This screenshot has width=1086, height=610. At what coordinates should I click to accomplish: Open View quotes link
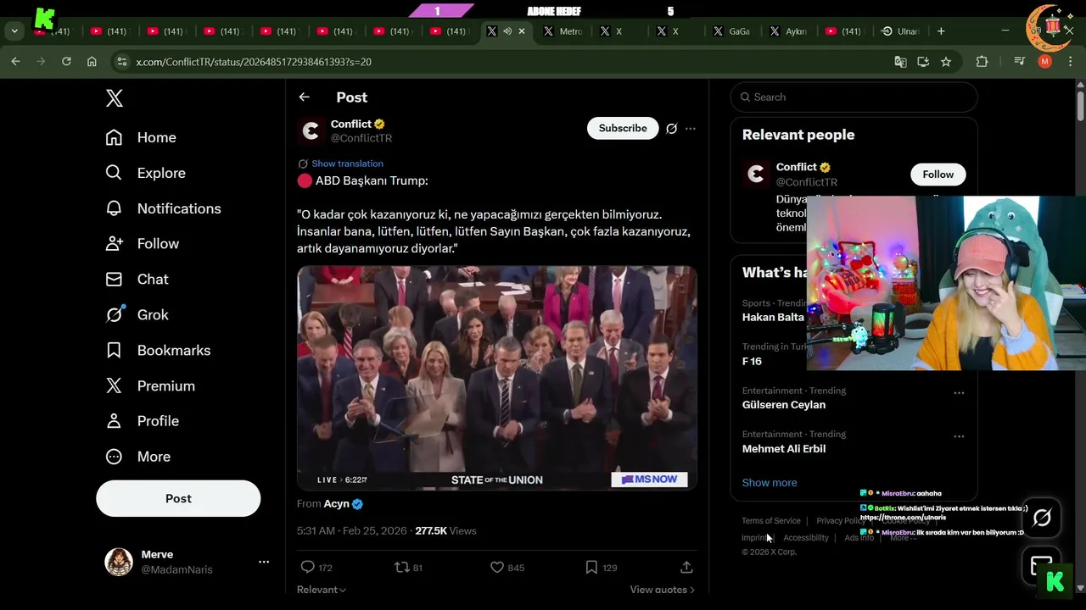point(662,590)
